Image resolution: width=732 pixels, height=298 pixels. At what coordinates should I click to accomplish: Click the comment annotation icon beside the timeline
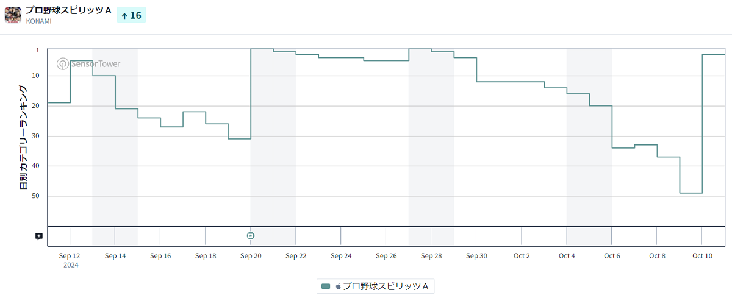pos(39,236)
